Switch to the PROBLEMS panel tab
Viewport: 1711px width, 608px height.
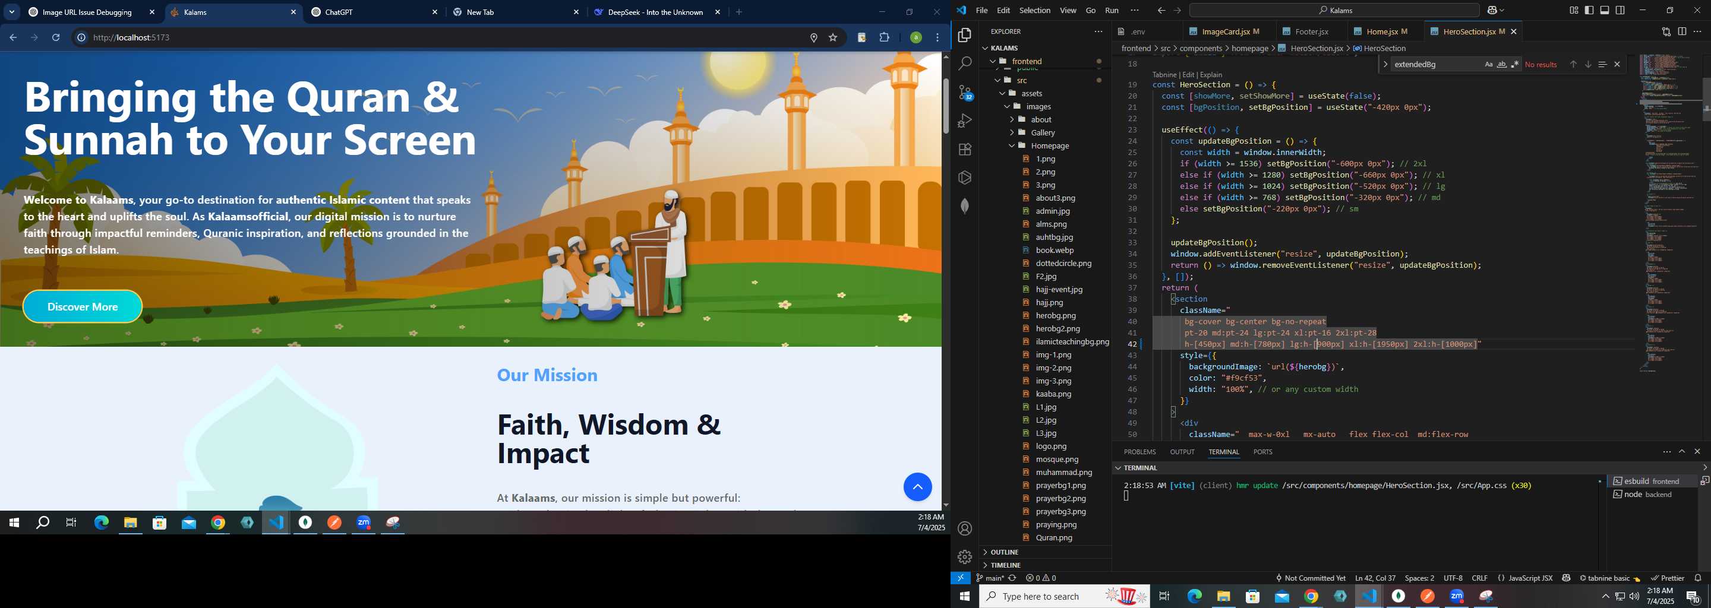coord(1139,451)
